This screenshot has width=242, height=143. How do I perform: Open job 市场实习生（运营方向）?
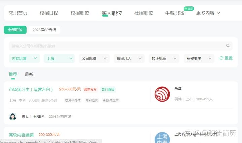(31, 89)
